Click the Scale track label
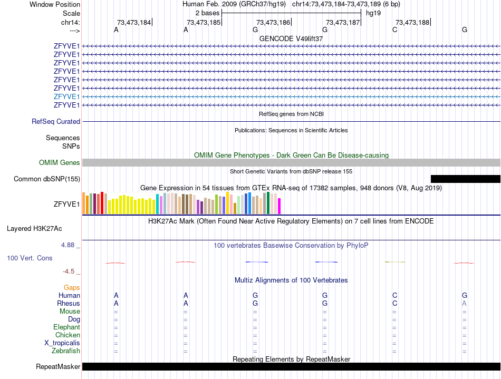Viewport: 501px width, 379px height. point(71,13)
